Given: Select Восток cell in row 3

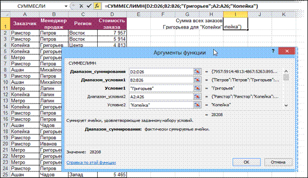Looking at the screenshot, I should 83,39.
